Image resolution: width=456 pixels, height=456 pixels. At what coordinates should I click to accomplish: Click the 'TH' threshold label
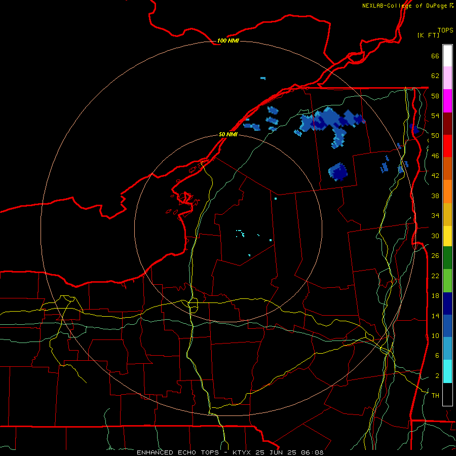tap(435, 396)
